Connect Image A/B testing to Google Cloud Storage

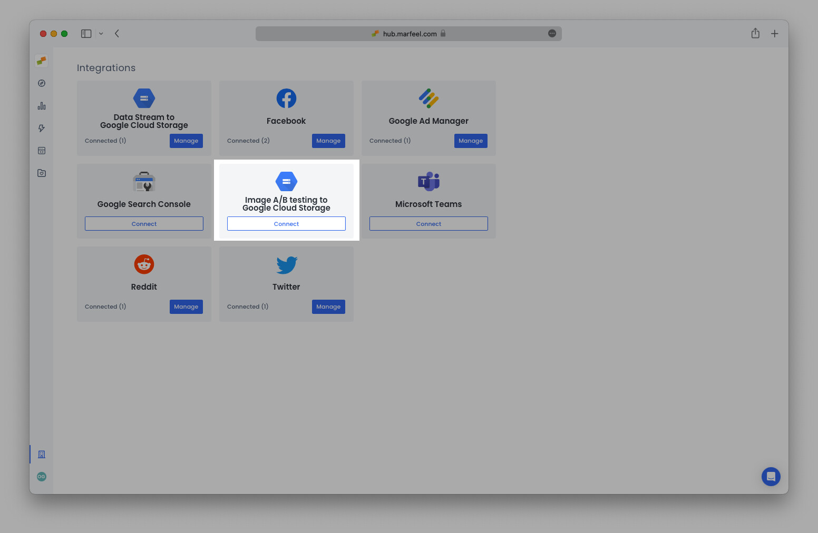coord(286,223)
